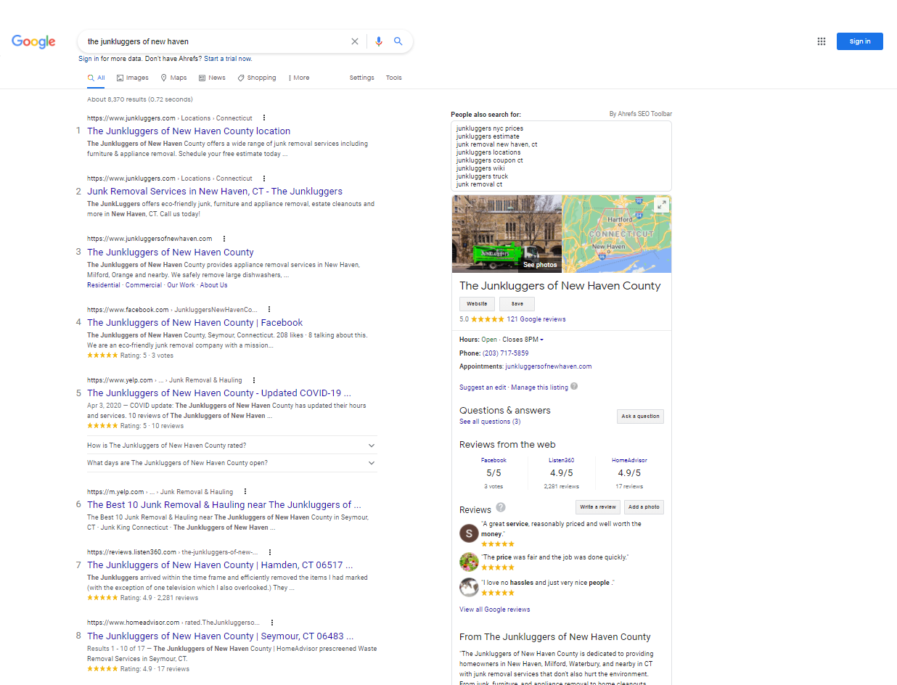The height and width of the screenshot is (685, 897).
Task: Click View all Google reviews link
Action: click(495, 610)
